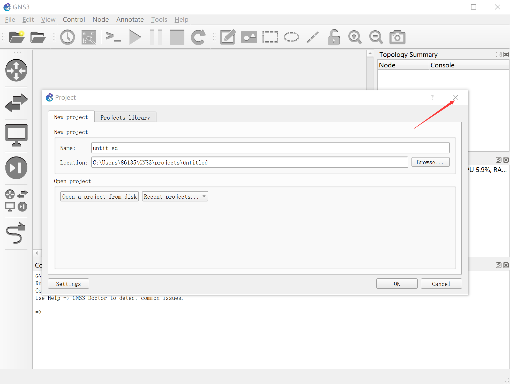510x384 pixels.
Task: Browse all devices icon in sidebar
Action: click(x=16, y=200)
